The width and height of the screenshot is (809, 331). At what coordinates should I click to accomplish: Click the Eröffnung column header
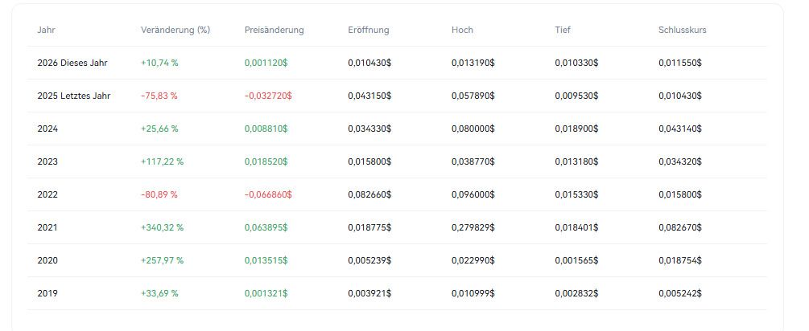368,31
